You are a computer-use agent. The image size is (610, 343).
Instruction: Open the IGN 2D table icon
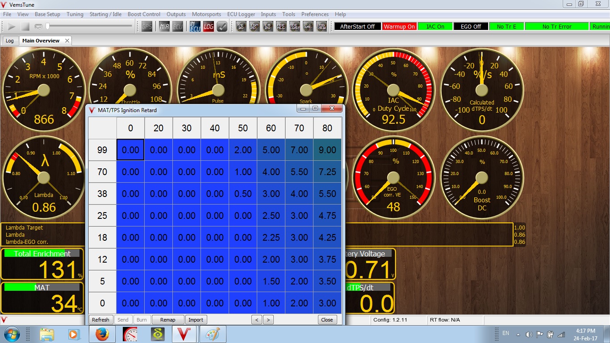255,27
